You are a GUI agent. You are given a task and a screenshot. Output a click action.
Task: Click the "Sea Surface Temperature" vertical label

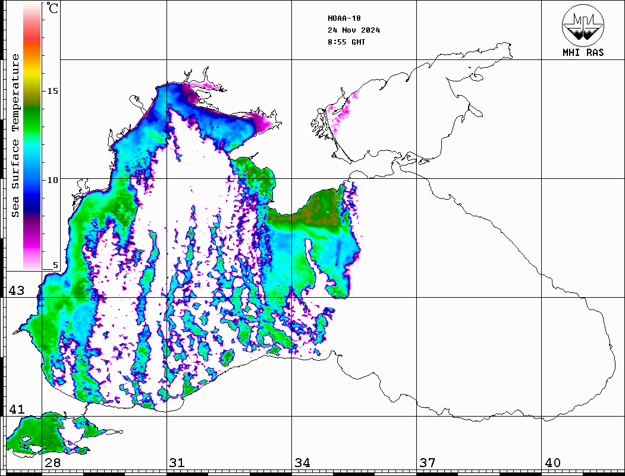[15, 136]
